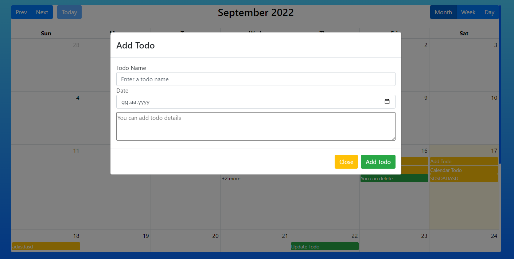Open the 'adasdasd' todo on the 18th
The width and height of the screenshot is (514, 259).
coord(46,247)
